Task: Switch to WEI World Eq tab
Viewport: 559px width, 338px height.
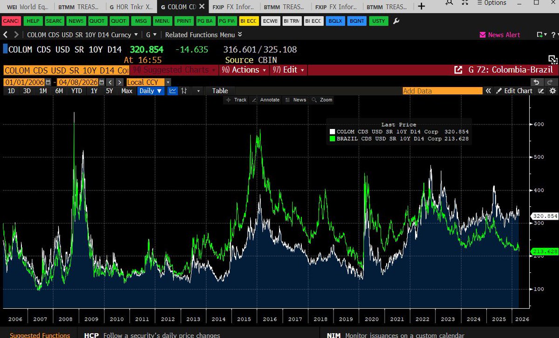Action: (x=27, y=7)
